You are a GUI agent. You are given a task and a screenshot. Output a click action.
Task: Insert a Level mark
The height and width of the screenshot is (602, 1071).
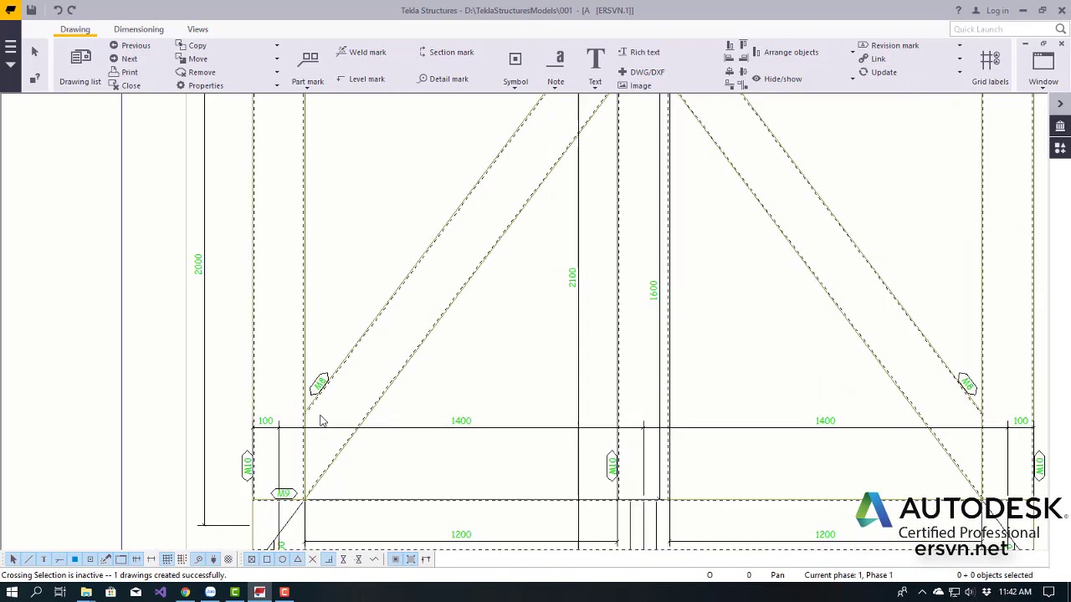click(x=361, y=79)
